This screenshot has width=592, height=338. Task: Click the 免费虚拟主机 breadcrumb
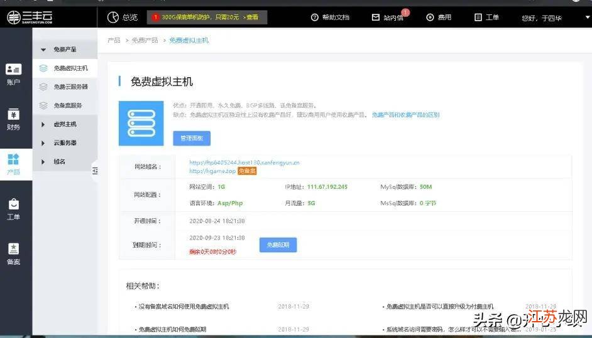click(x=189, y=40)
